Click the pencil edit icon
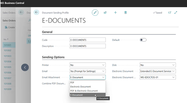The height and width of the screenshot is (103, 187). [95, 12]
